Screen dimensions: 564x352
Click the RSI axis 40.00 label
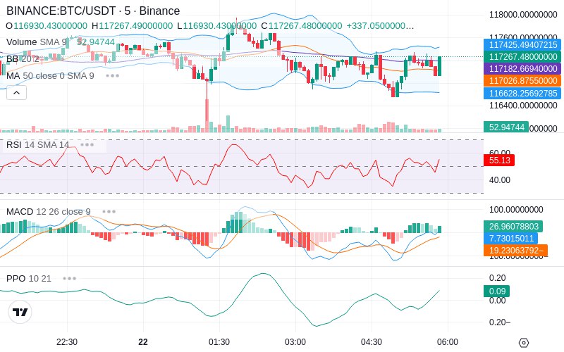500,180
